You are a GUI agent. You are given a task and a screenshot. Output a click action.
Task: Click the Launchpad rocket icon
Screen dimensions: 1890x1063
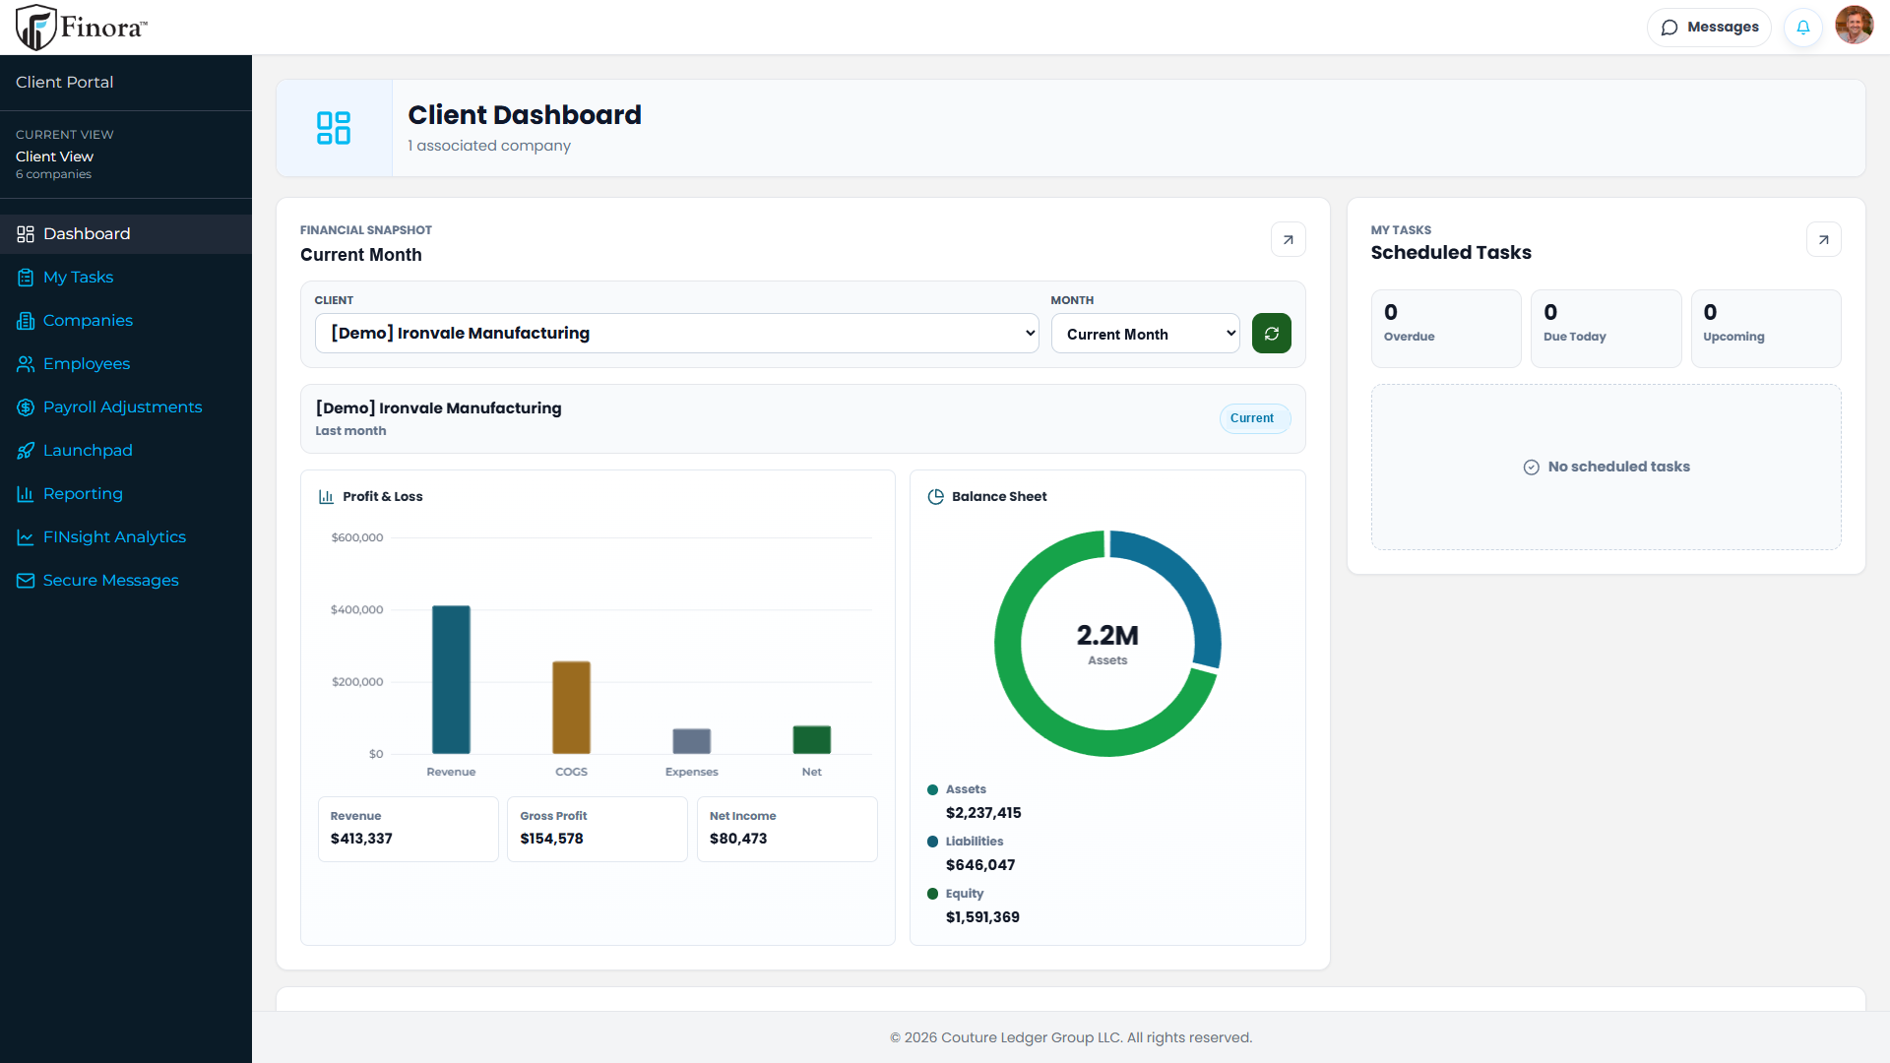(26, 451)
